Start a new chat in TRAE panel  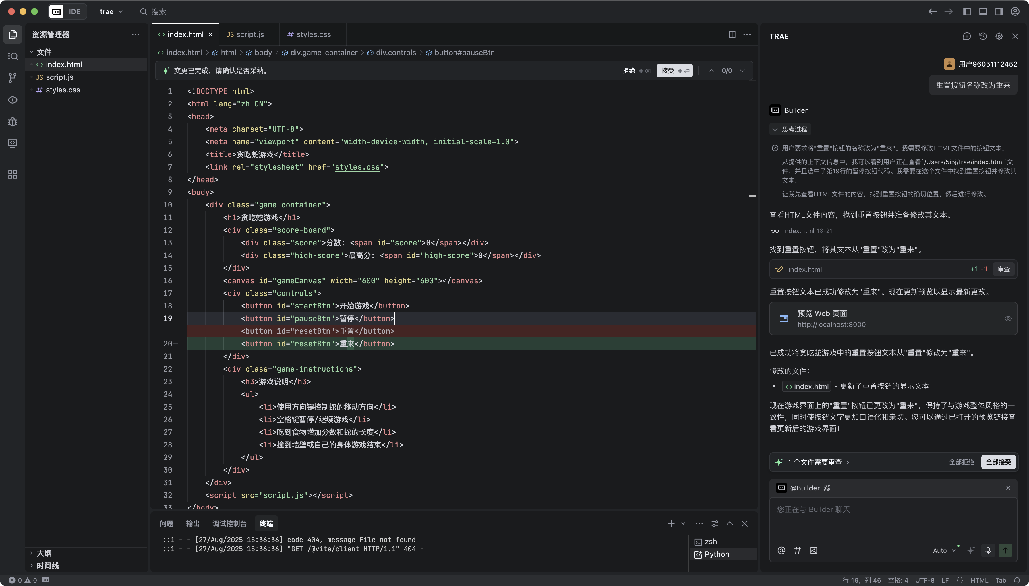pyautogui.click(x=967, y=36)
